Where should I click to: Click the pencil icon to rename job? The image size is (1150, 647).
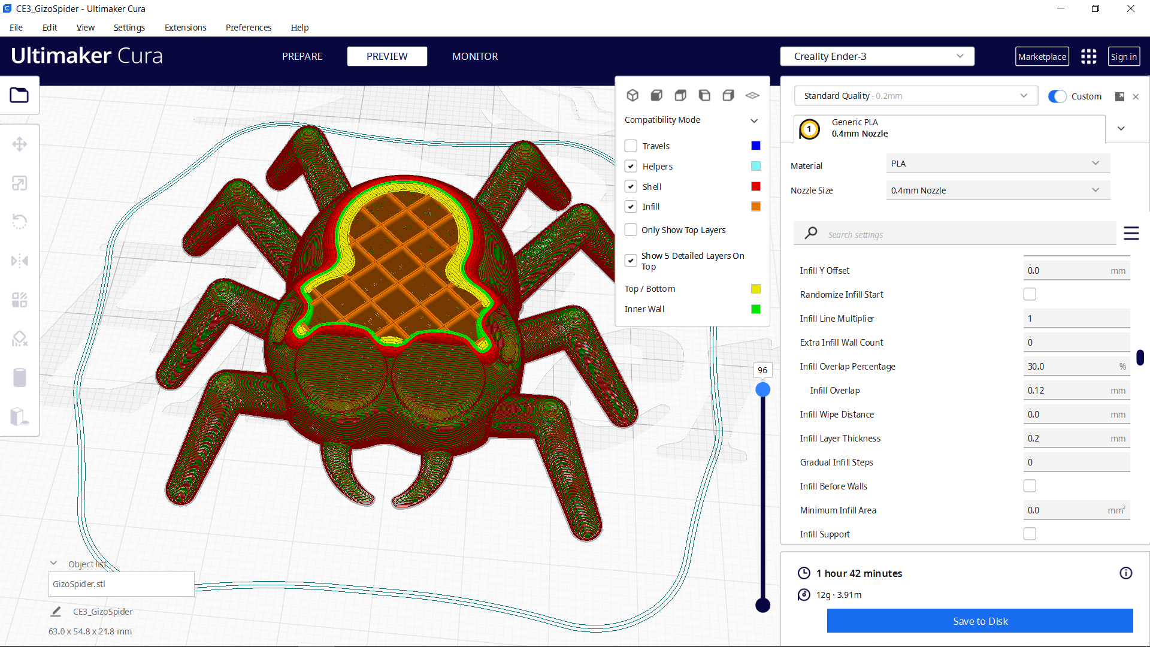tap(56, 612)
